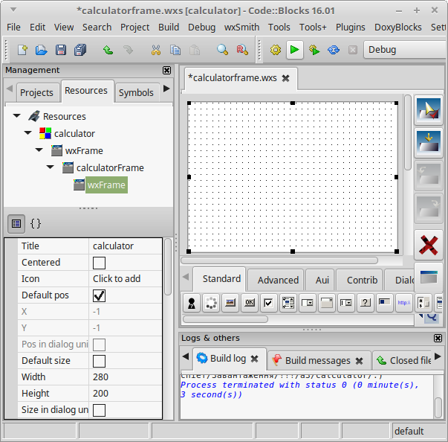Click Icon's 'Click to add' field
Screen dimensions: 448x442
click(x=125, y=279)
